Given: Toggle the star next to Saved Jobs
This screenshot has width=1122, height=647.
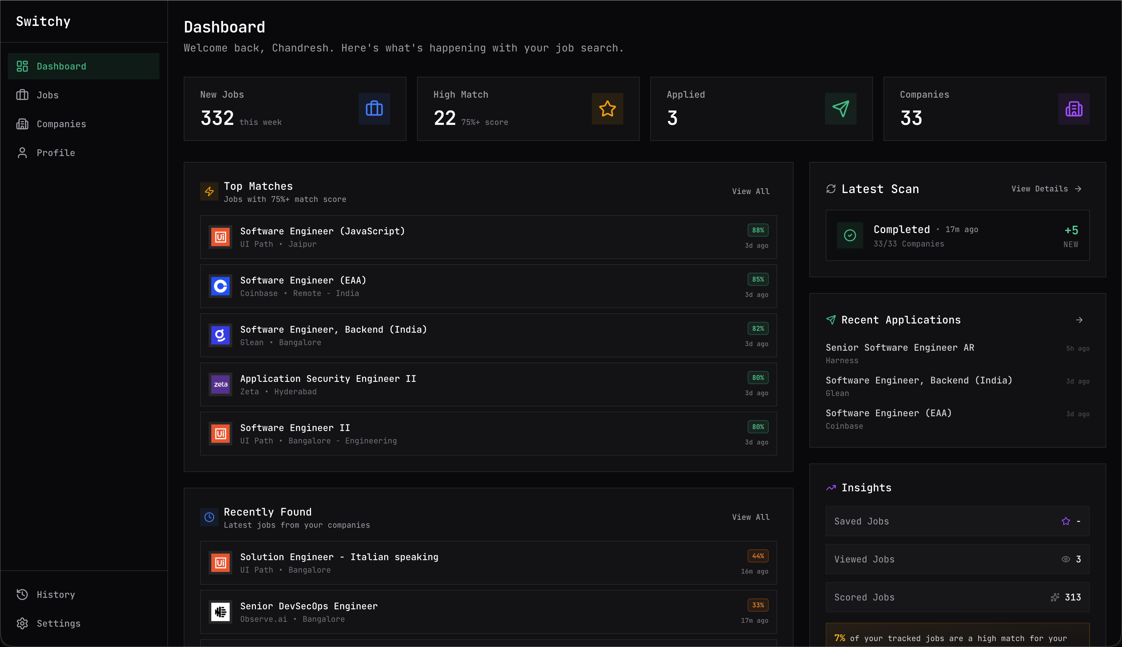Looking at the screenshot, I should coord(1066,521).
